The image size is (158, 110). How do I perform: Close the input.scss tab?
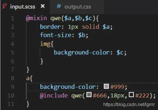coord(43,6)
